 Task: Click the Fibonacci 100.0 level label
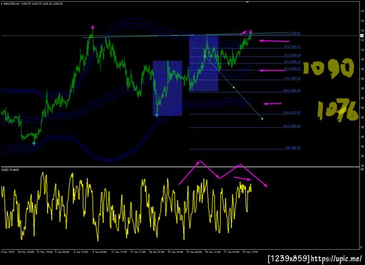click(x=291, y=90)
